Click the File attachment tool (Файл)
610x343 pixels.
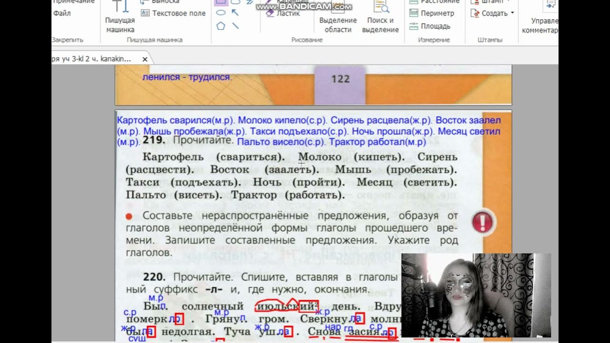pos(62,13)
